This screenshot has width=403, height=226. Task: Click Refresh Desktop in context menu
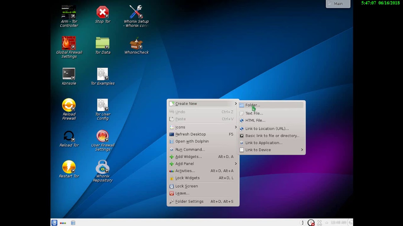pyautogui.click(x=203, y=134)
